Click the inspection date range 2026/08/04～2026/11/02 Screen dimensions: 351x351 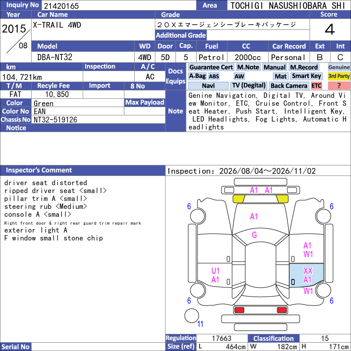click(267, 171)
